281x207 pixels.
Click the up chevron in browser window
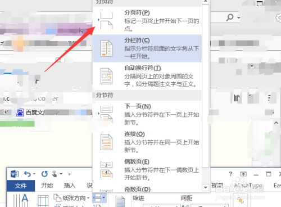(x=276, y=123)
